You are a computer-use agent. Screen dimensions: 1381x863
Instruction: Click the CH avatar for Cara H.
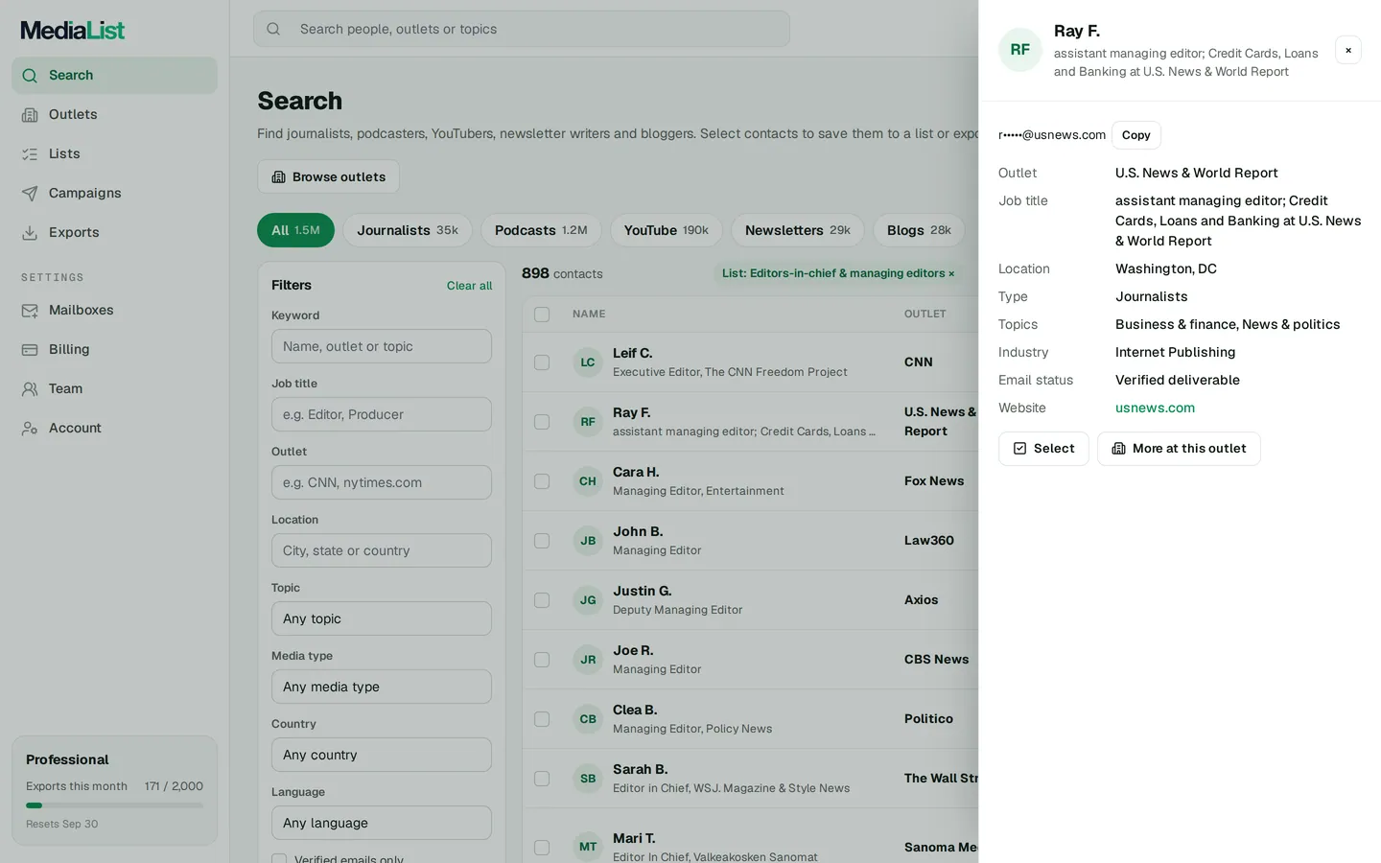pyautogui.click(x=588, y=481)
